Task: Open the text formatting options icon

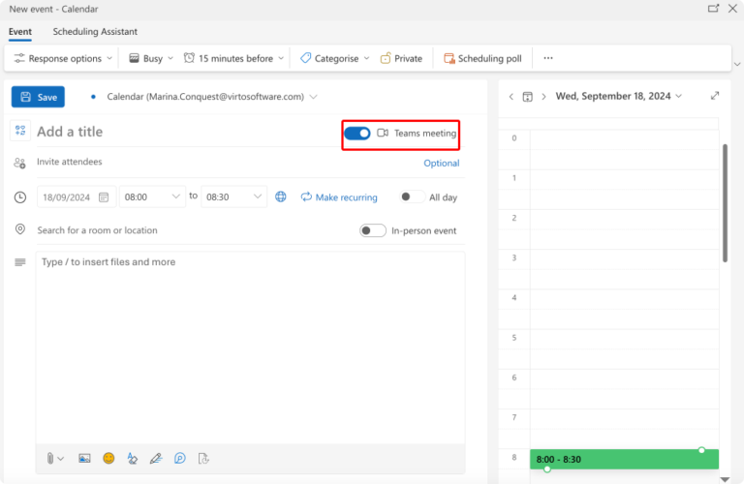Action: point(133,459)
